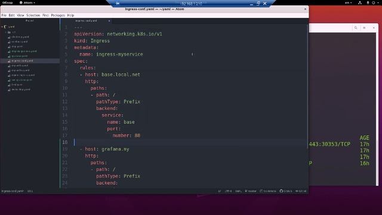Image resolution: width=382 pixels, height=215 pixels.
Task: Click the 'rules:' key on line 7
Action: pyautogui.click(x=88, y=67)
